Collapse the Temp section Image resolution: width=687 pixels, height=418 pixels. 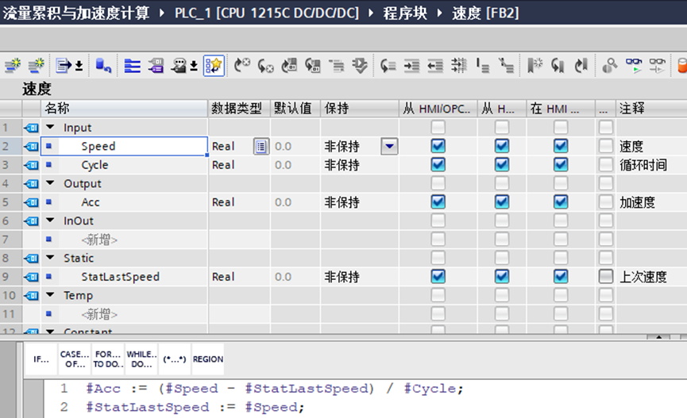click(50, 294)
